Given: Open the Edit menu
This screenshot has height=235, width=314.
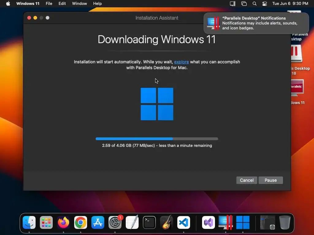Looking at the screenshot, I should (x=62, y=4).
